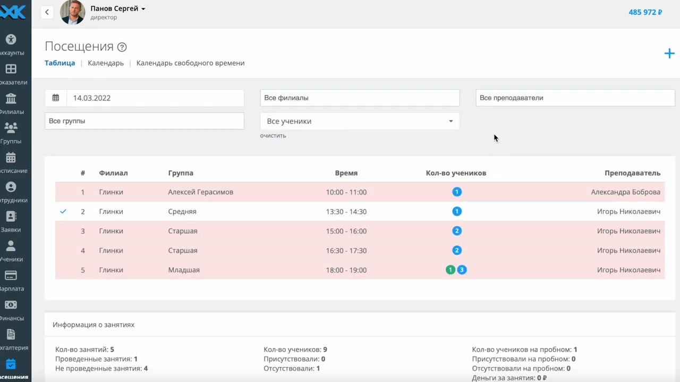Open the Accounts section icon in sidebar
Viewport: 680px width, 382px height.
[x=11, y=40]
